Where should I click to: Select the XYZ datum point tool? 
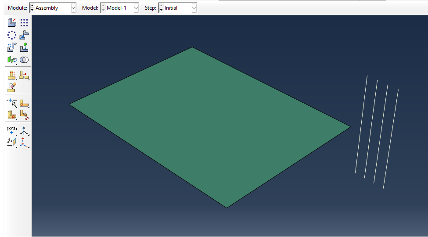coord(12,130)
